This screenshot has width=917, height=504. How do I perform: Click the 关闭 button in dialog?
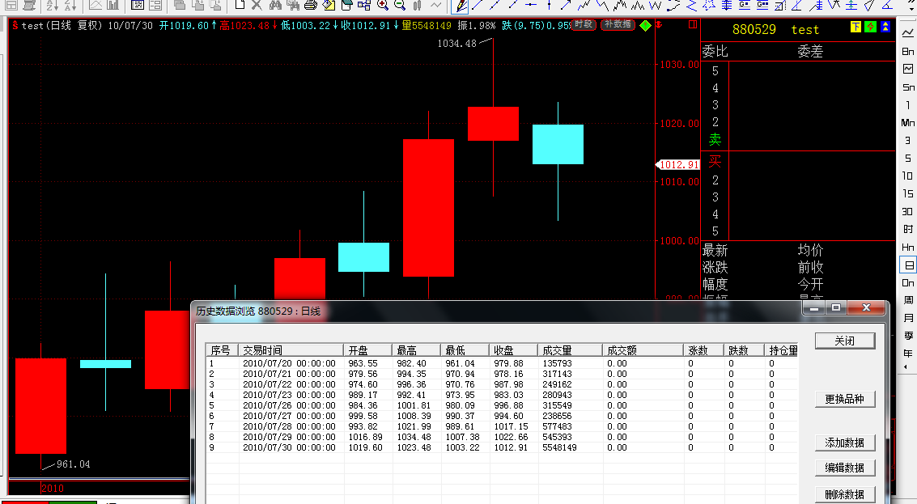[844, 341]
